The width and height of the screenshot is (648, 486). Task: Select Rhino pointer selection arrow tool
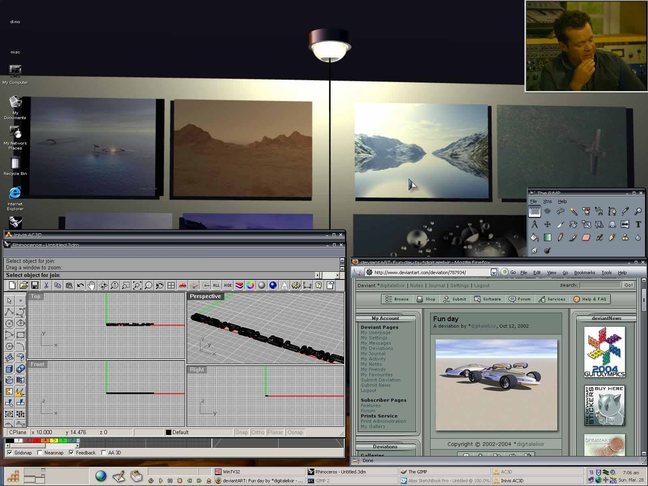(x=9, y=301)
